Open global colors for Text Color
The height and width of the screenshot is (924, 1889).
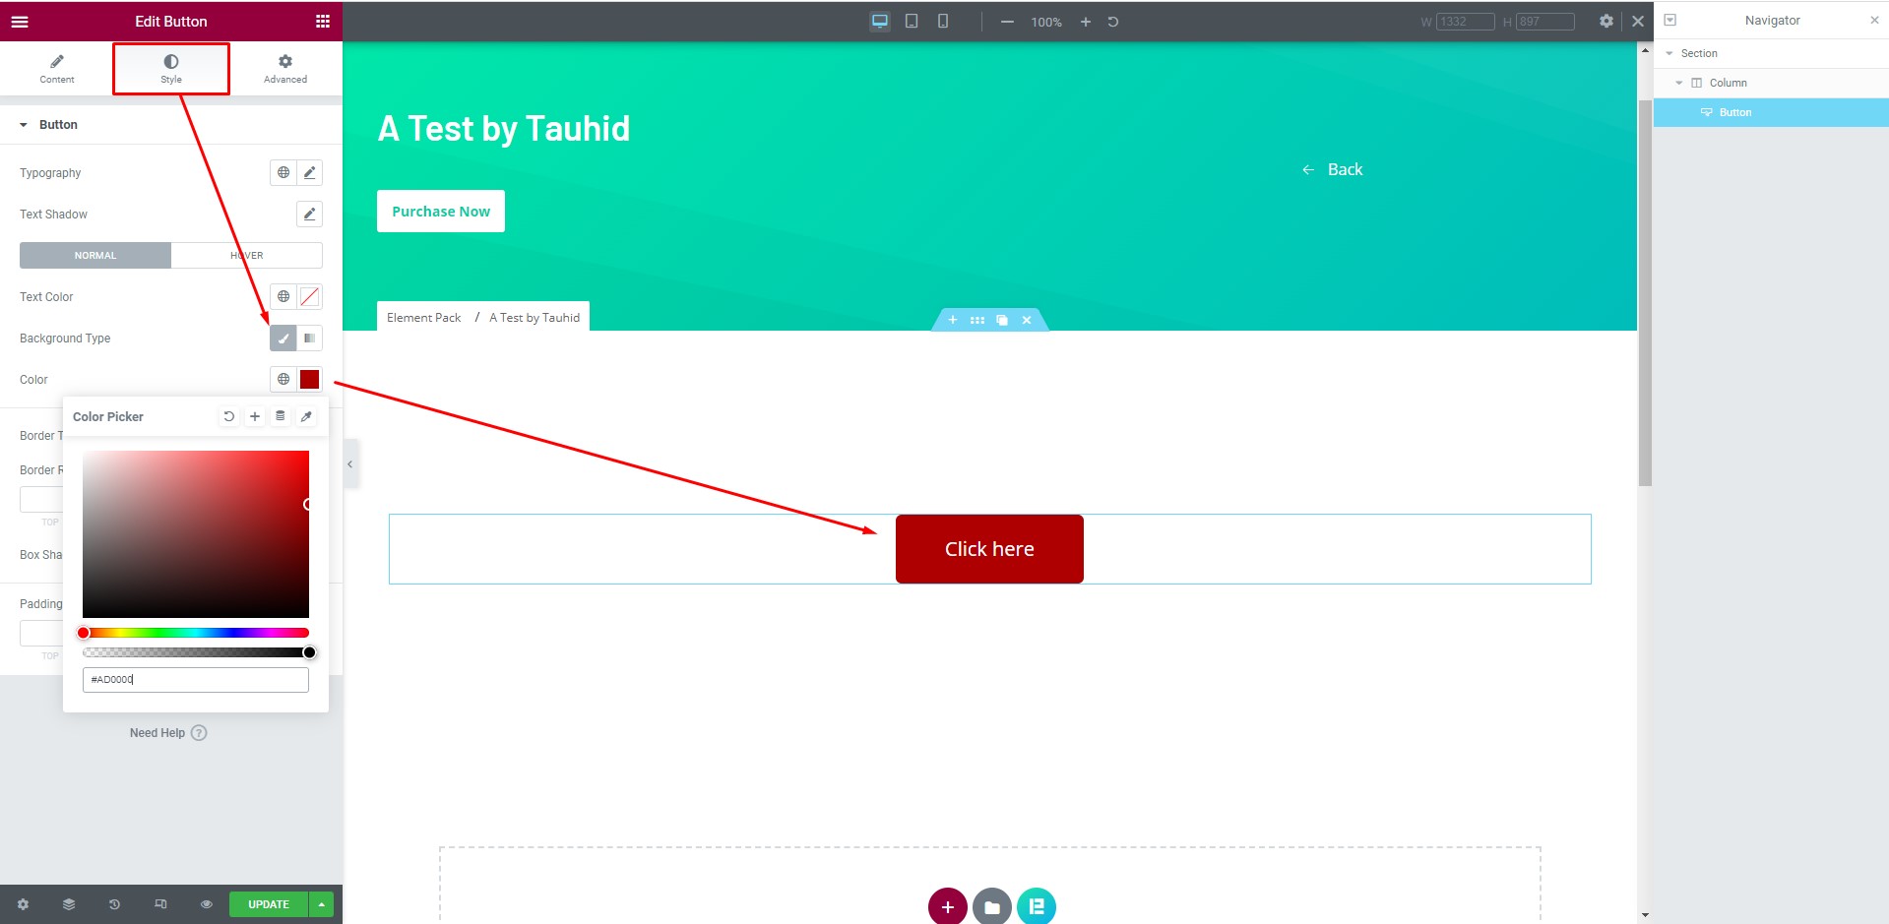coord(283,297)
